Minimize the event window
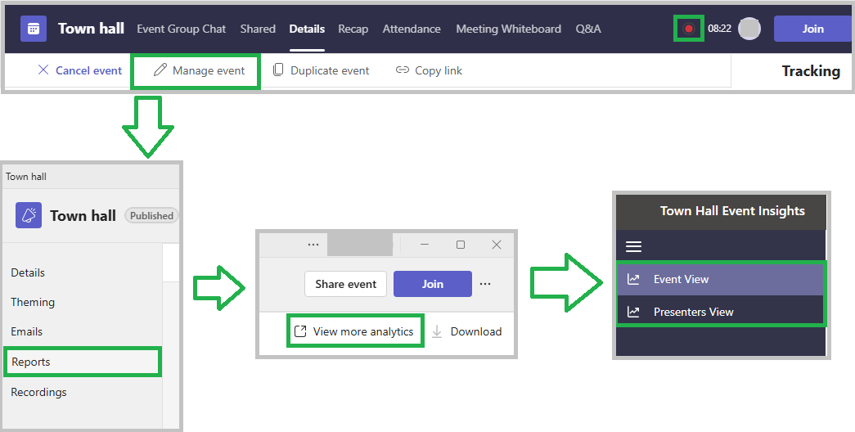 pos(425,245)
